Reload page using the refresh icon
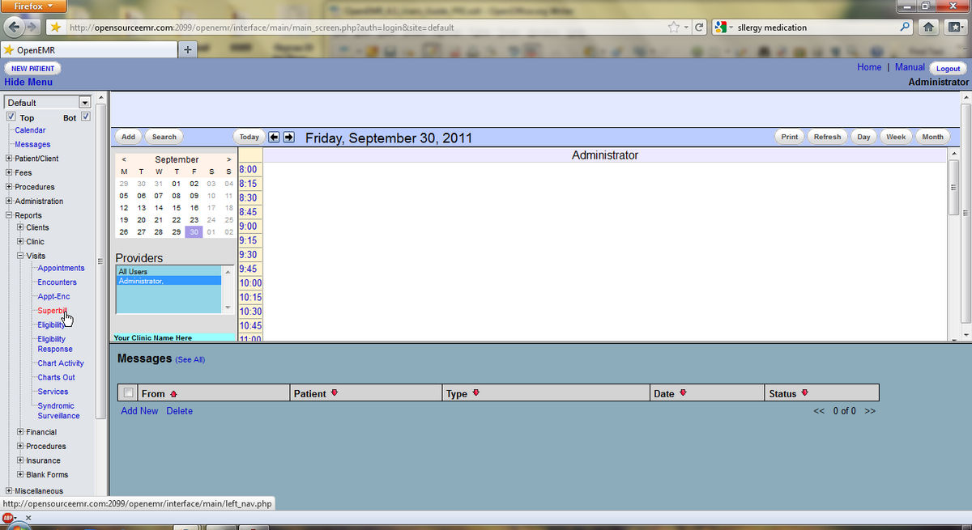 (x=699, y=28)
